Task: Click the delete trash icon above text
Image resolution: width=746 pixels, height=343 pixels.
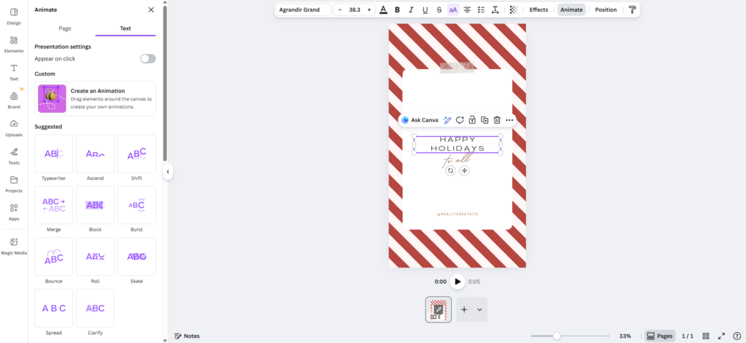Action: (497, 120)
